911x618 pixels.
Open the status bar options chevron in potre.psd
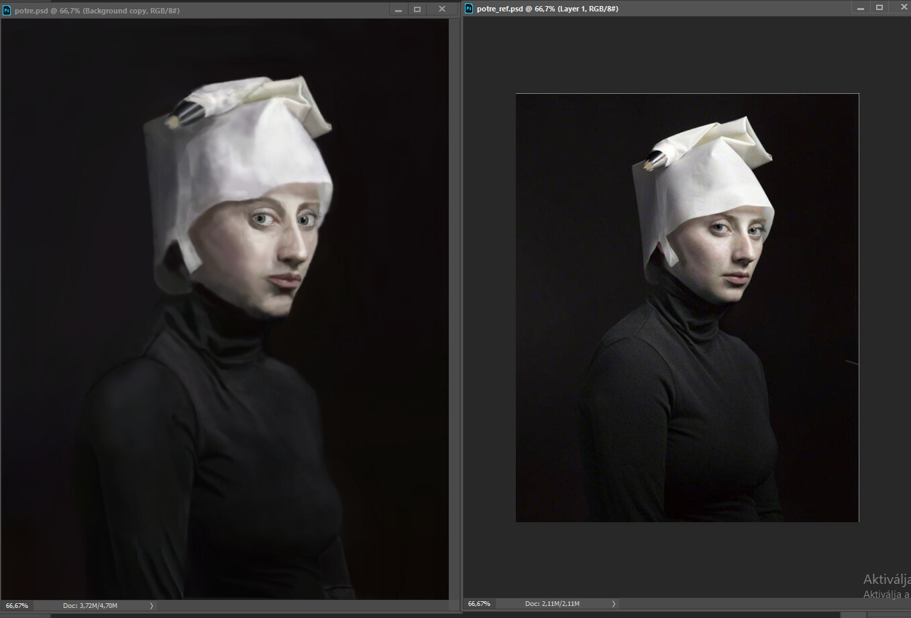[x=152, y=605]
